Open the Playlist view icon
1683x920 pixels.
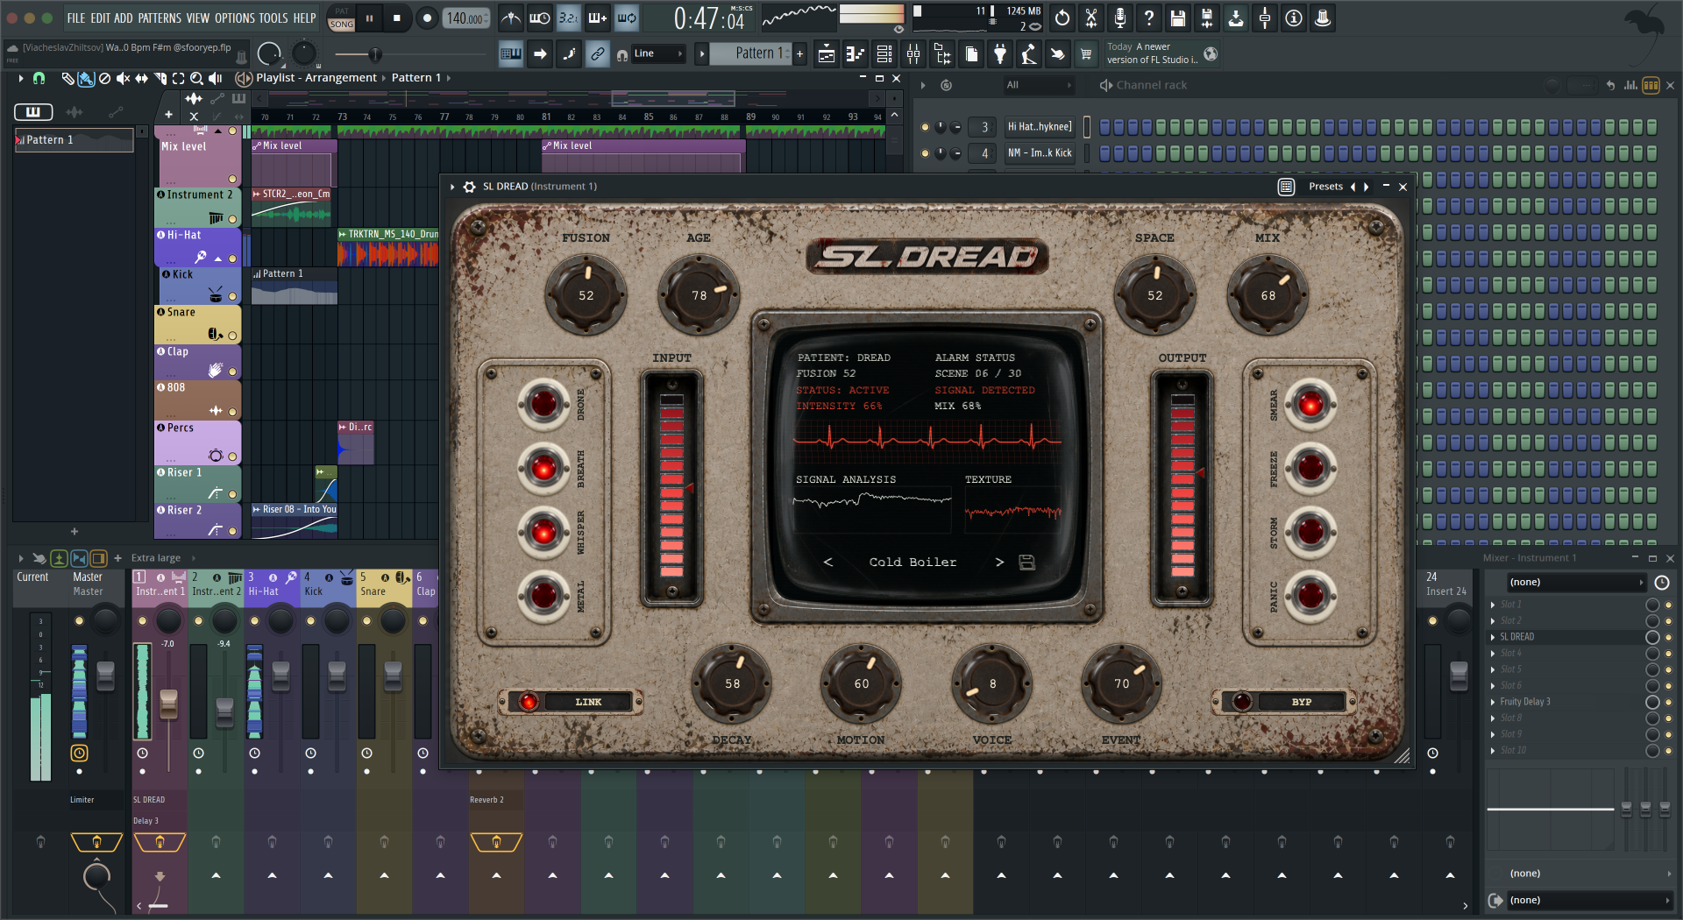coord(826,54)
